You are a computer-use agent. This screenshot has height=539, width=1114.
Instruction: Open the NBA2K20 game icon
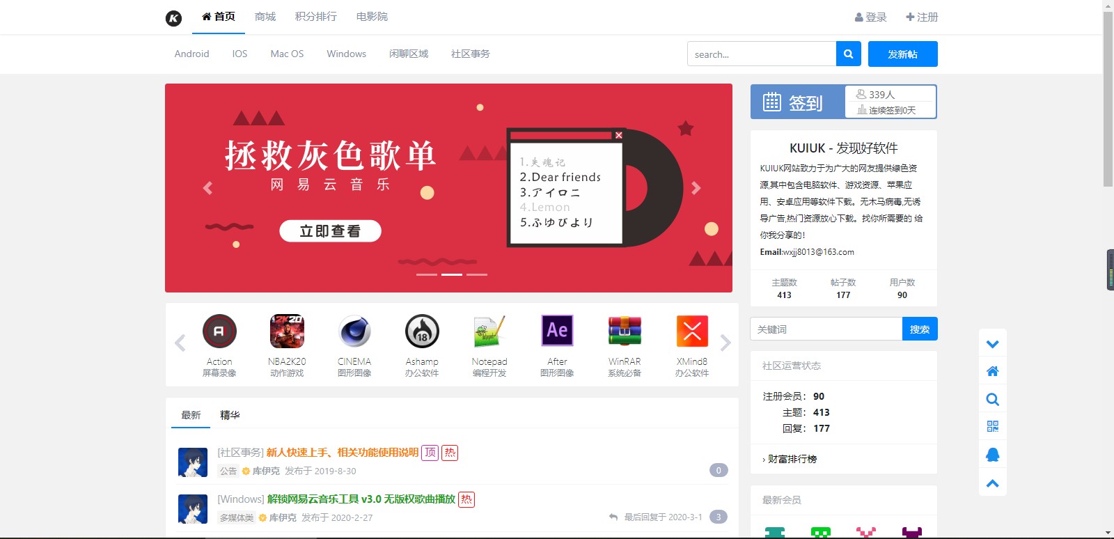tap(287, 331)
